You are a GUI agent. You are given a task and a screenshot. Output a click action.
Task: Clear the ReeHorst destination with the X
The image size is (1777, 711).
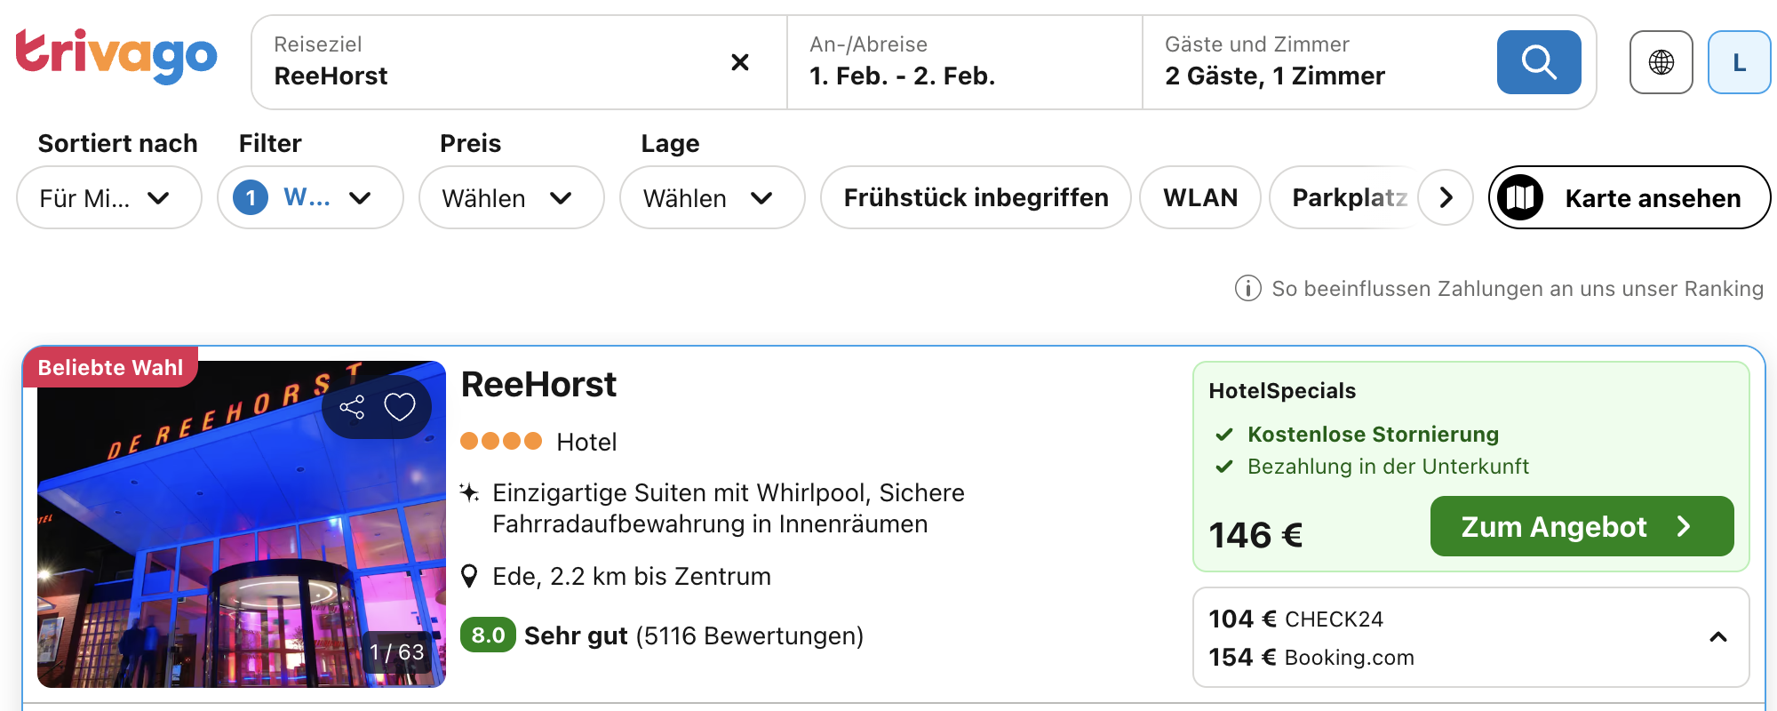(x=739, y=62)
